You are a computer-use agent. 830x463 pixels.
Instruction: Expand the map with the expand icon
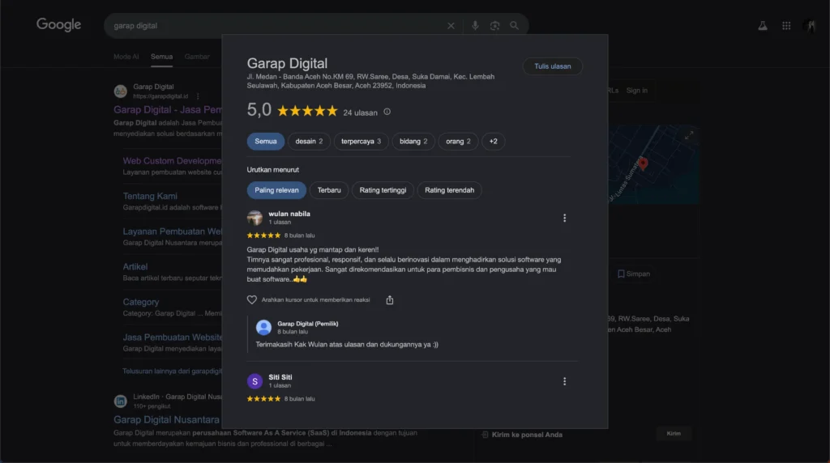click(689, 135)
